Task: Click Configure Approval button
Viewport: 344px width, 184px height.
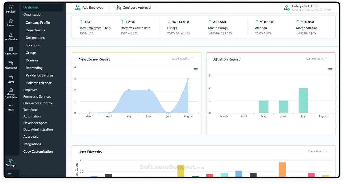Action: (x=133, y=8)
